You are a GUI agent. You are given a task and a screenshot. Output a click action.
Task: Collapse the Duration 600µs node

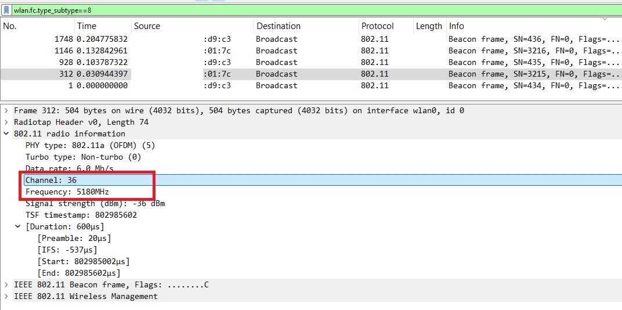(17, 226)
